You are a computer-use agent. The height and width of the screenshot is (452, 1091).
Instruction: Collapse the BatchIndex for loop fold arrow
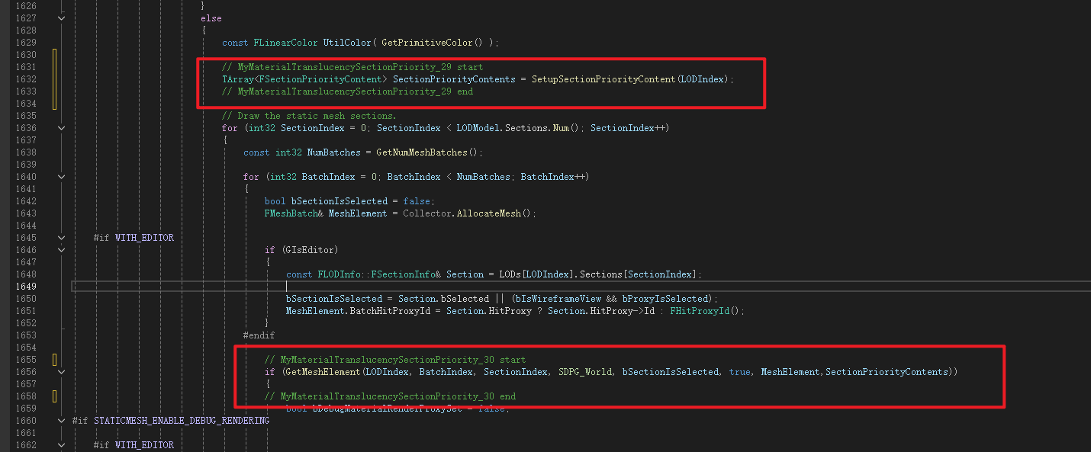61,177
